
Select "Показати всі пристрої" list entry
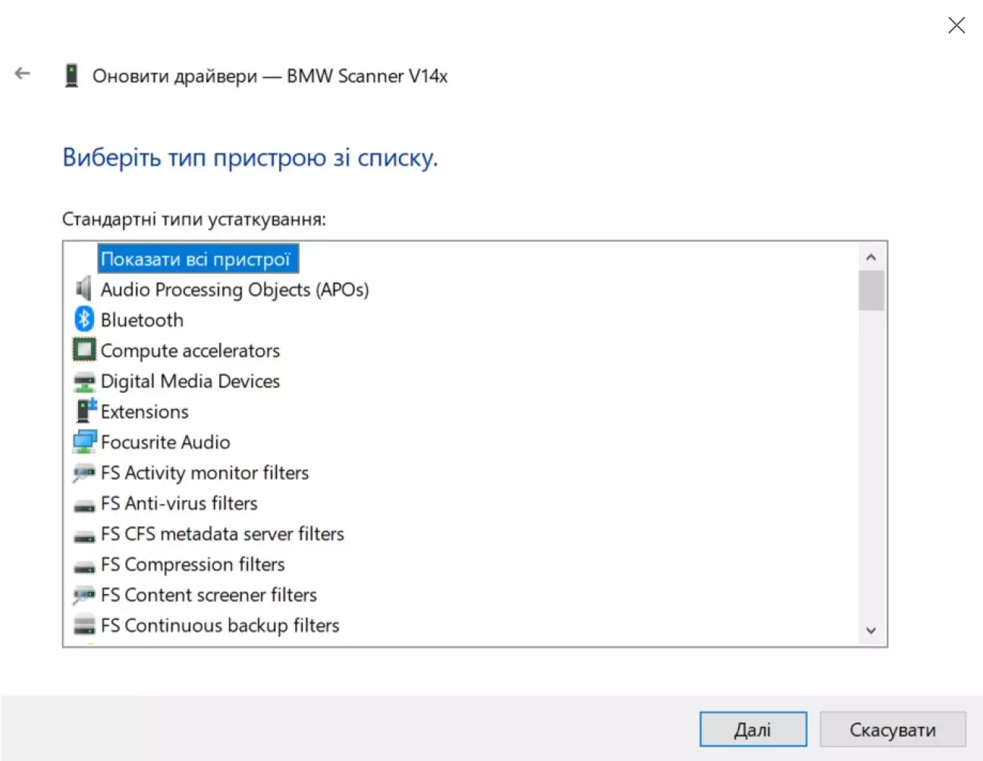196,259
